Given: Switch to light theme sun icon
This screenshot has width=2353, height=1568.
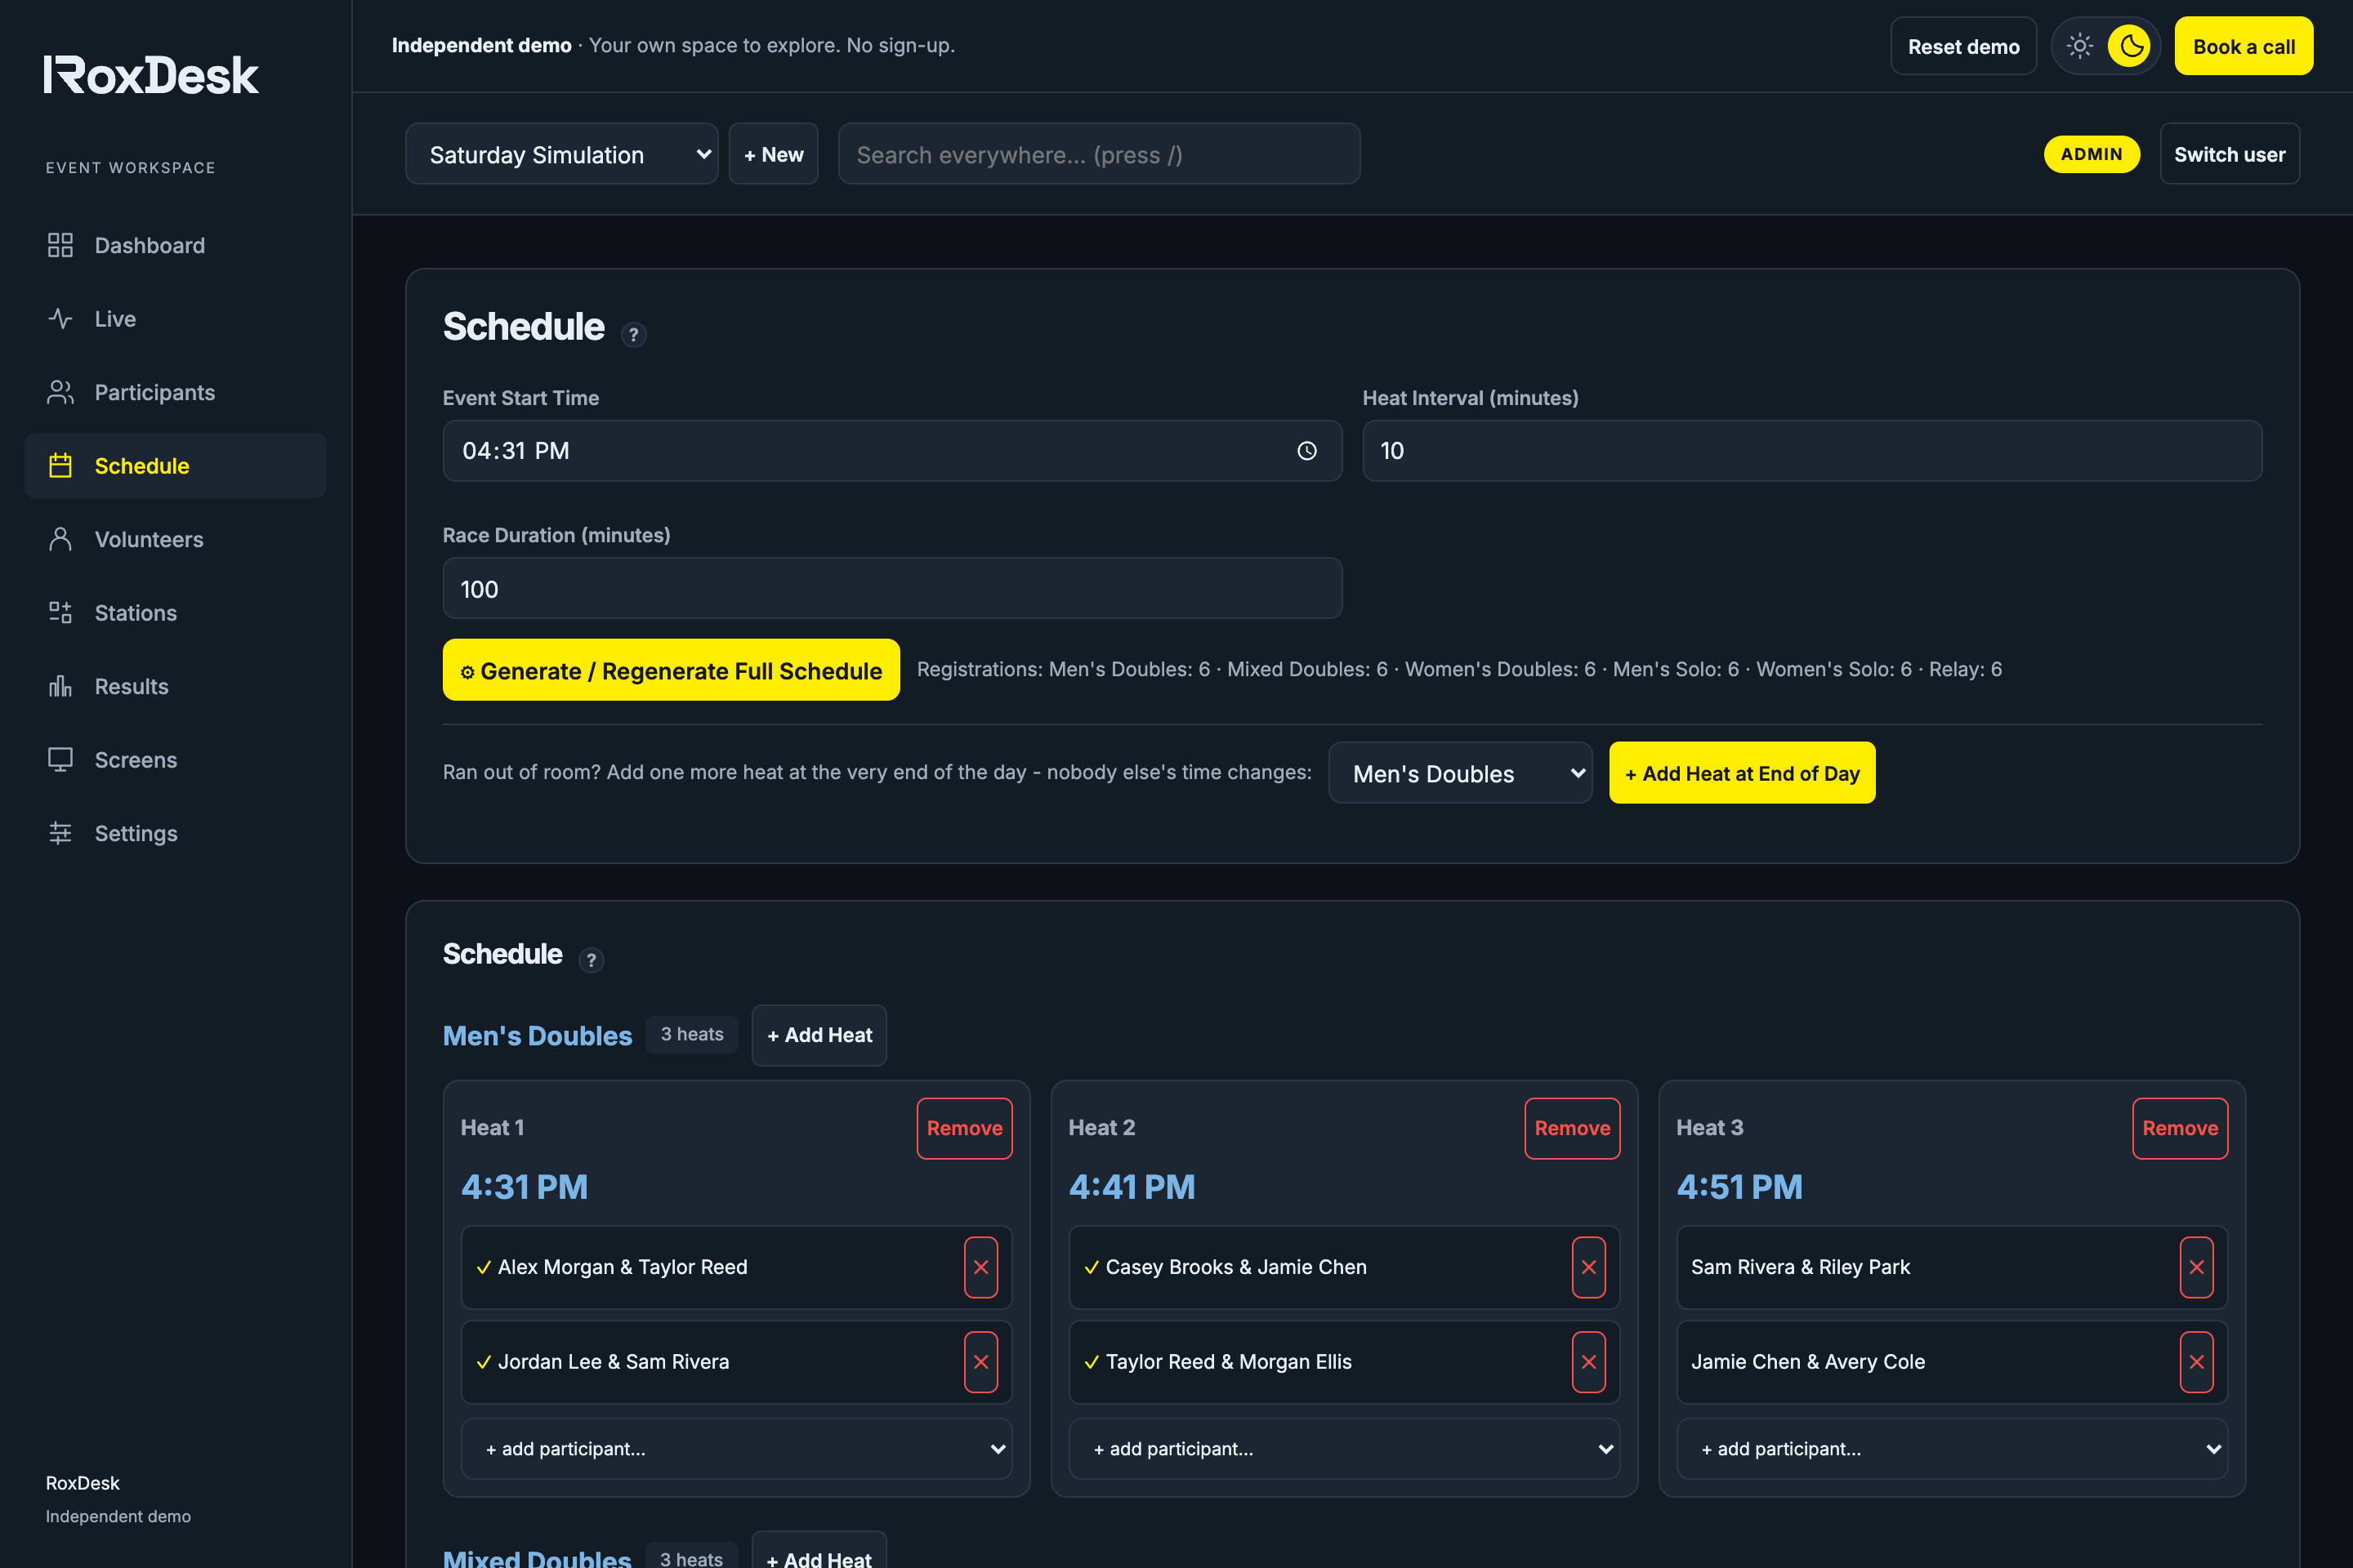Looking at the screenshot, I should click(x=2080, y=46).
